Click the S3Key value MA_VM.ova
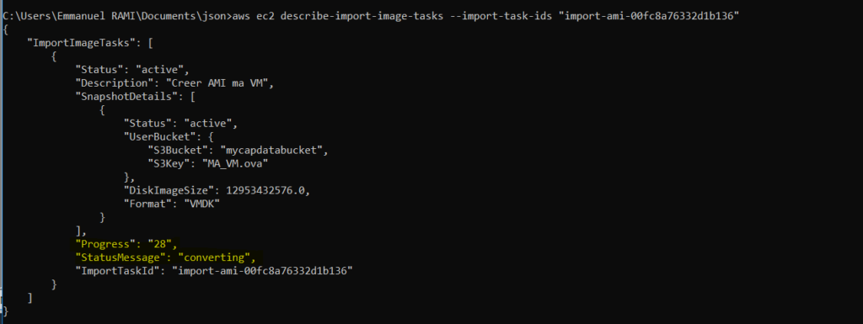Screen dimensions: 863x324 (x=238, y=163)
